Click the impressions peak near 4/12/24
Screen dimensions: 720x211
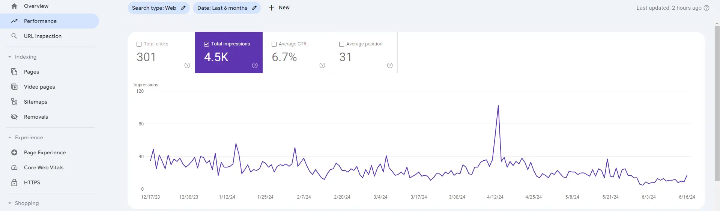[498, 105]
